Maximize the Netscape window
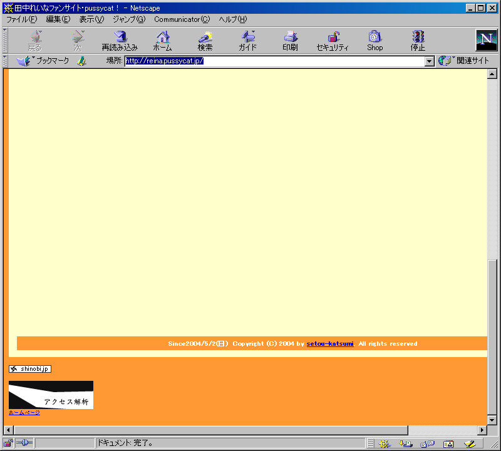Screen dimensions: 501x451 pyautogui.click(x=481, y=8)
